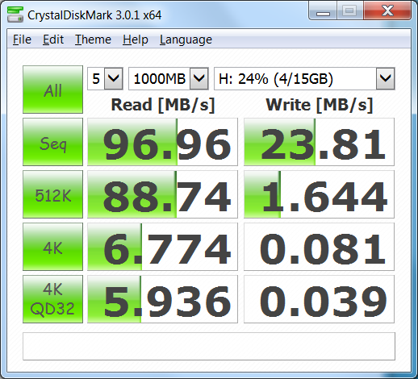
Task: Click the CrystalDiskMark app icon in title bar
Action: pyautogui.click(x=15, y=15)
